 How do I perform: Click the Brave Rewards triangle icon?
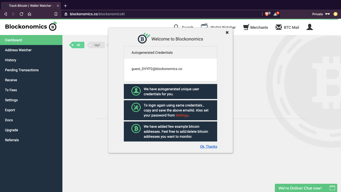click(276, 14)
